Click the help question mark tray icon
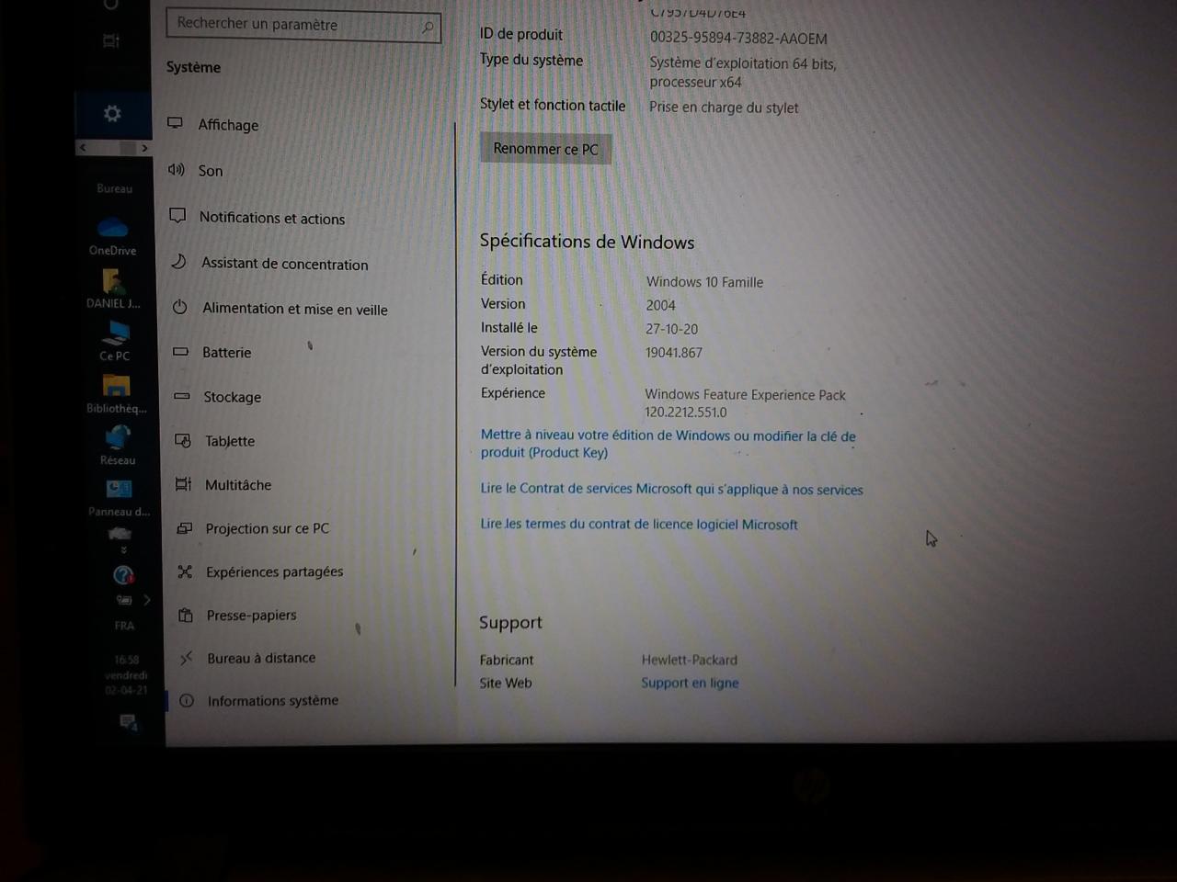The image size is (1177, 882). pyautogui.click(x=123, y=575)
